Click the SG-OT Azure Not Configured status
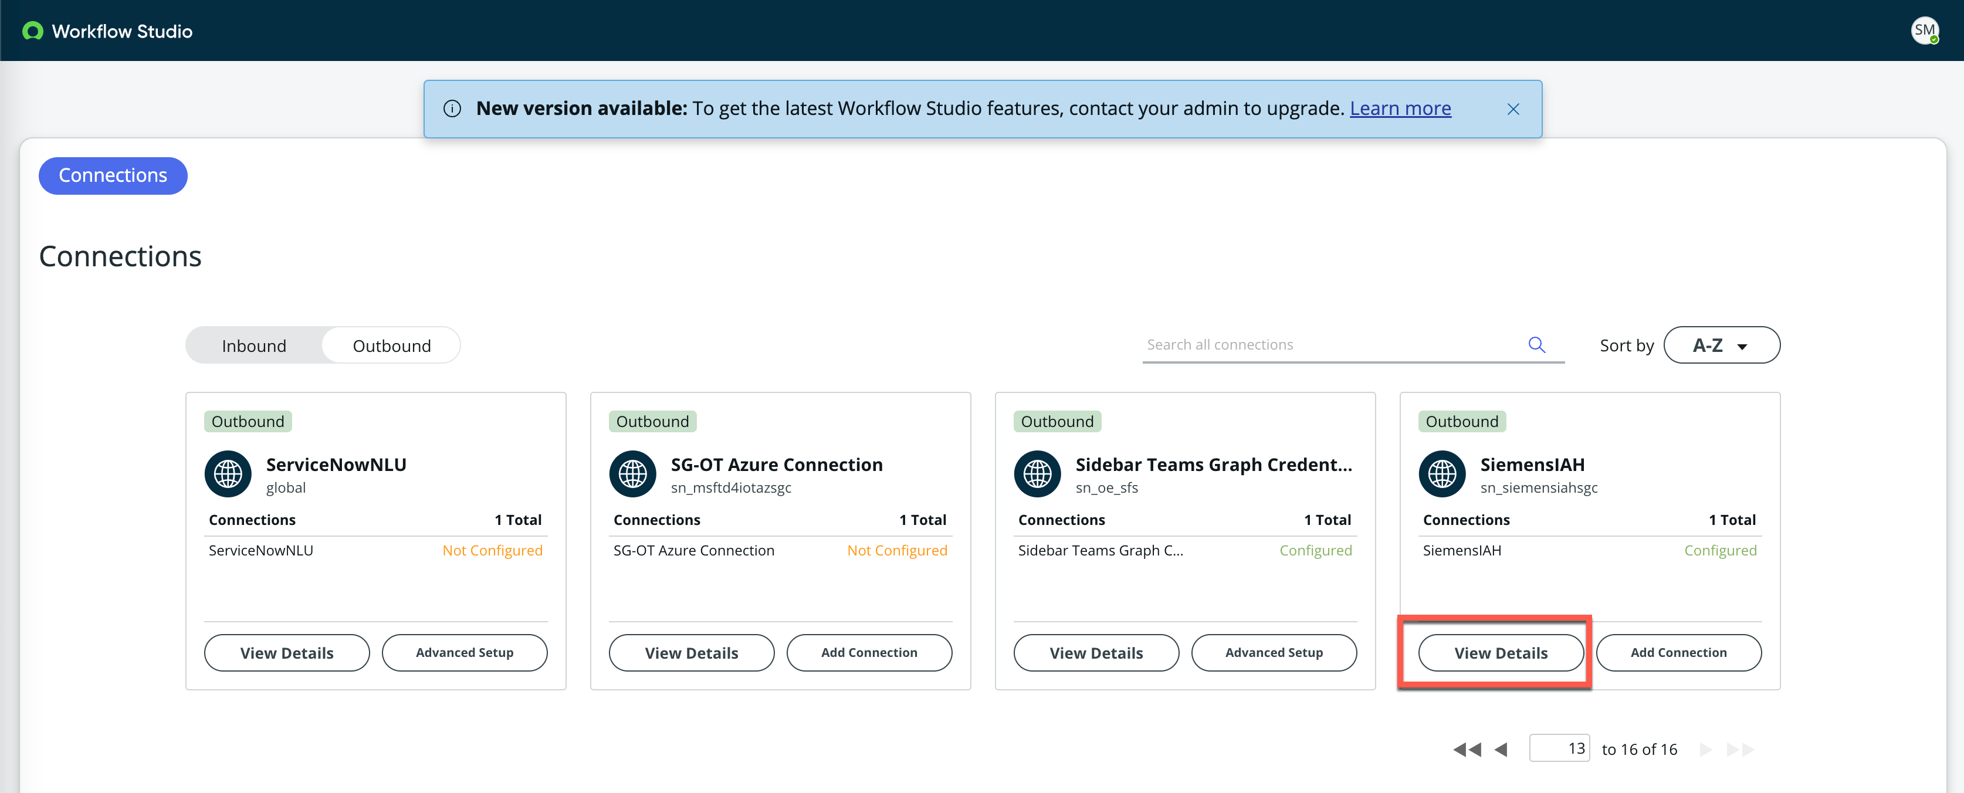 tap(898, 551)
